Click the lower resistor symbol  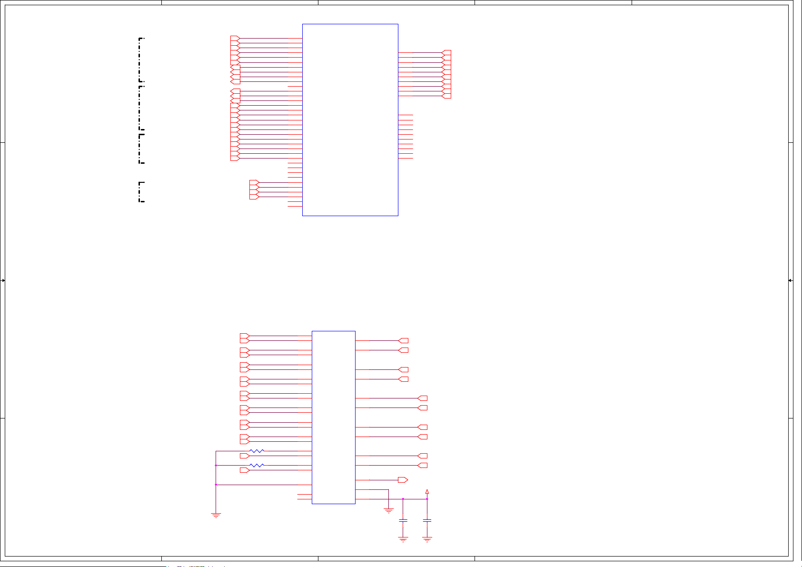click(x=257, y=465)
